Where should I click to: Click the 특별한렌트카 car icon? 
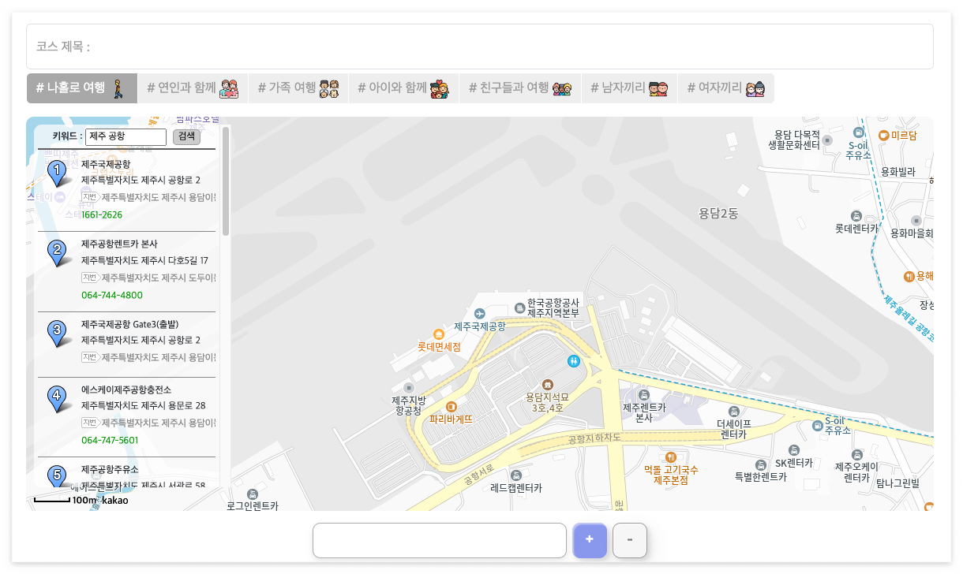pyautogui.click(x=761, y=464)
